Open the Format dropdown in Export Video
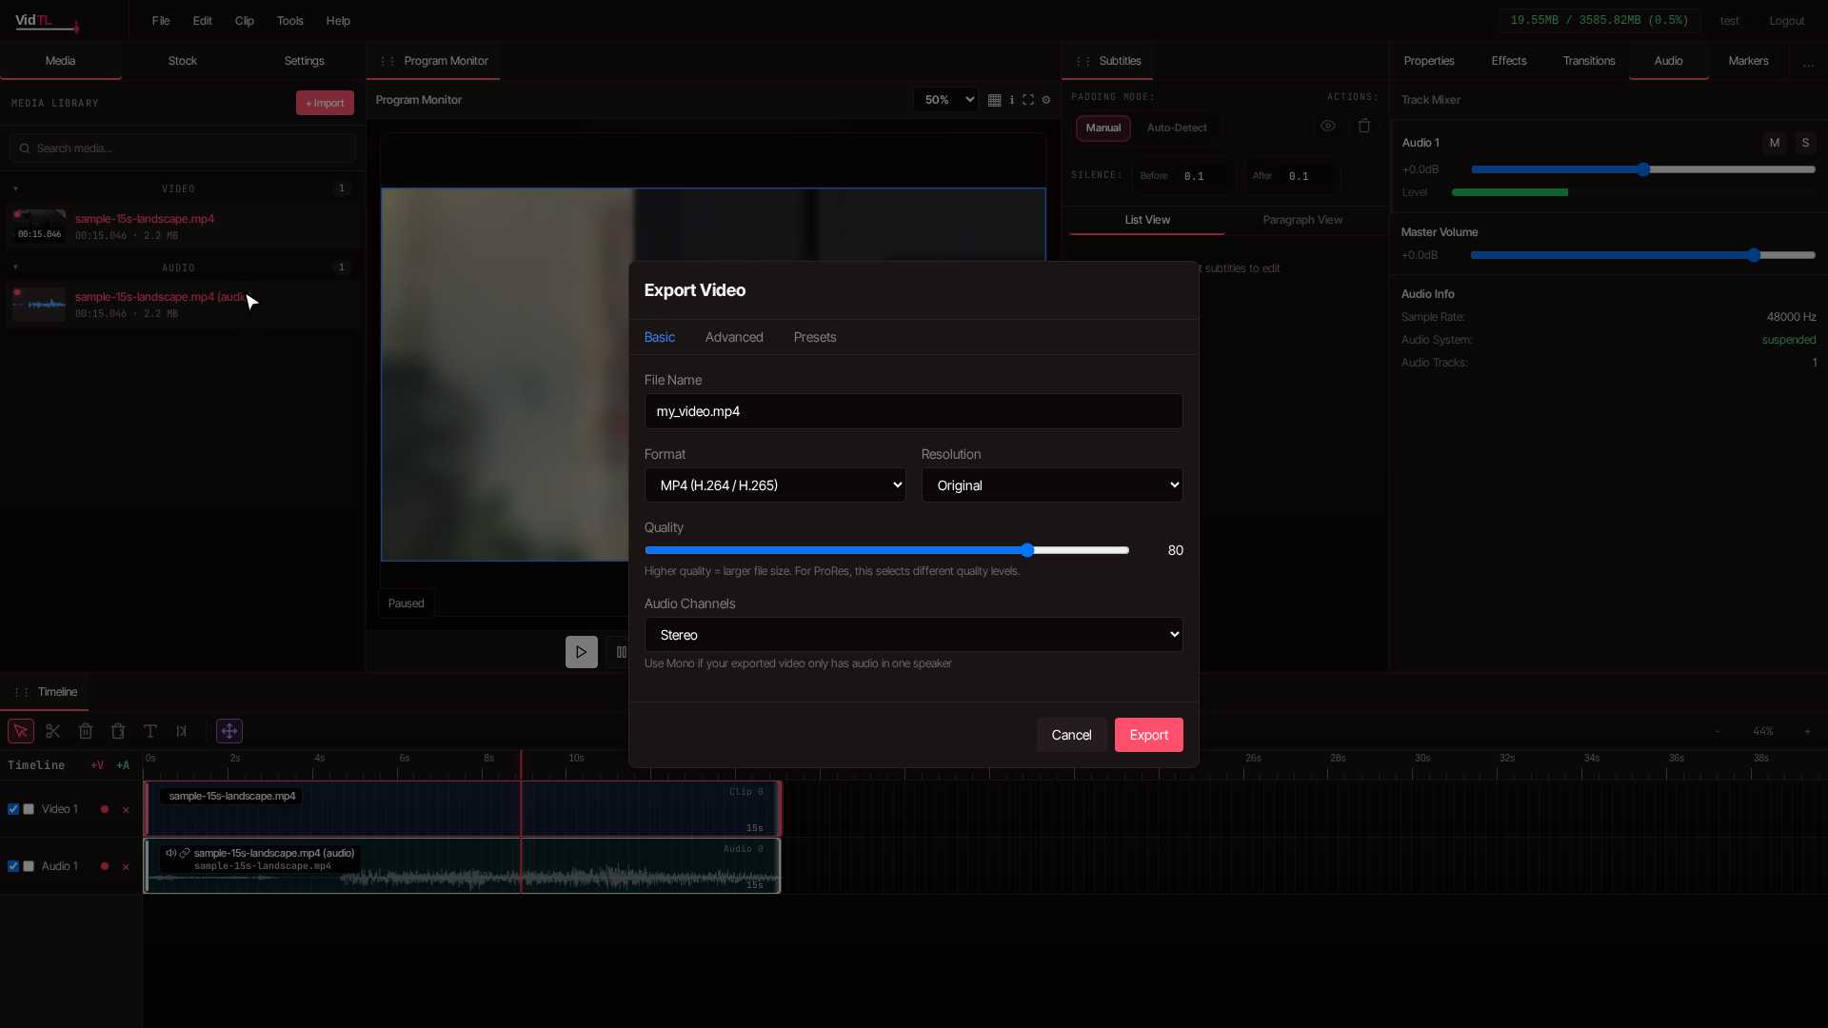The height and width of the screenshot is (1028, 1828). pos(775,485)
